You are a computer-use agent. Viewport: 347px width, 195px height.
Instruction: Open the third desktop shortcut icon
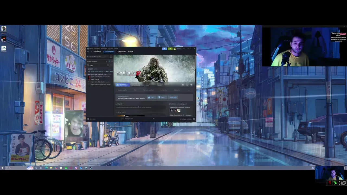4,49
